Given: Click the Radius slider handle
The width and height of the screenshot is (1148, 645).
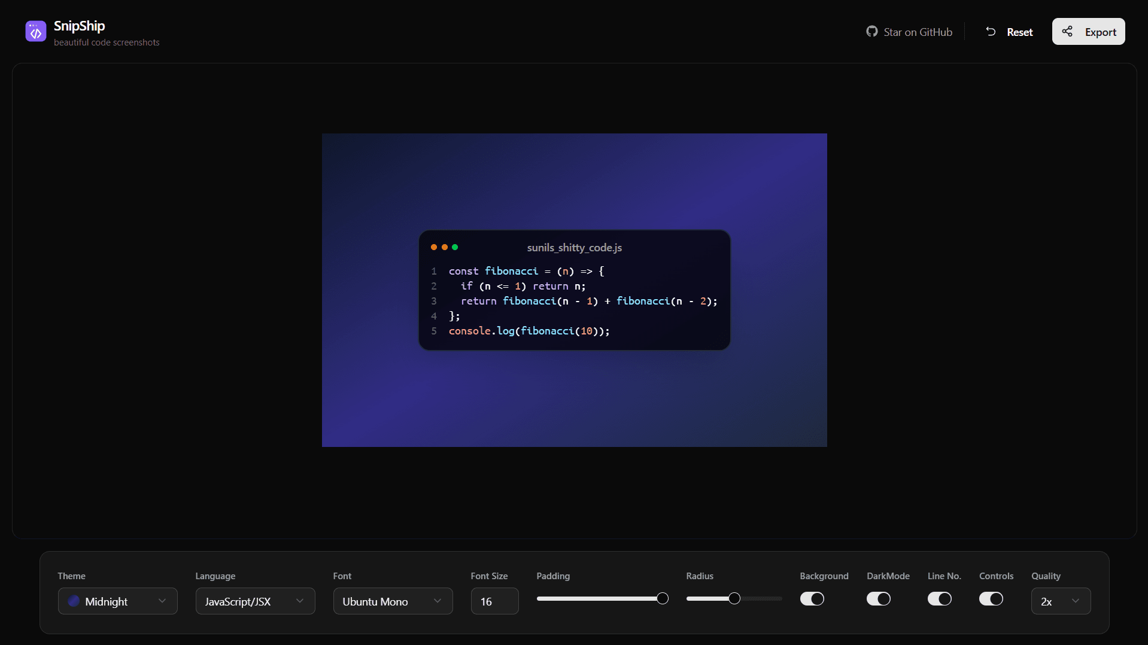Looking at the screenshot, I should pyautogui.click(x=734, y=598).
